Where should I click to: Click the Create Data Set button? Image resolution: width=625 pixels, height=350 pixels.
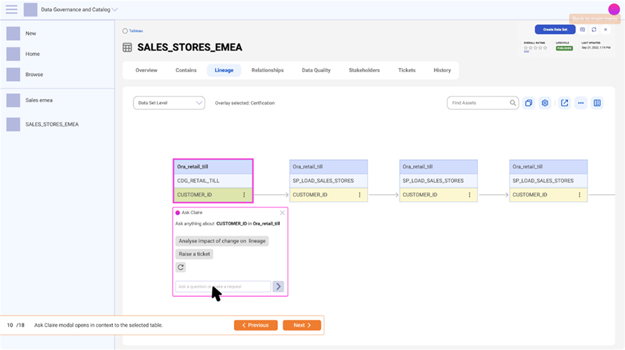coord(555,29)
